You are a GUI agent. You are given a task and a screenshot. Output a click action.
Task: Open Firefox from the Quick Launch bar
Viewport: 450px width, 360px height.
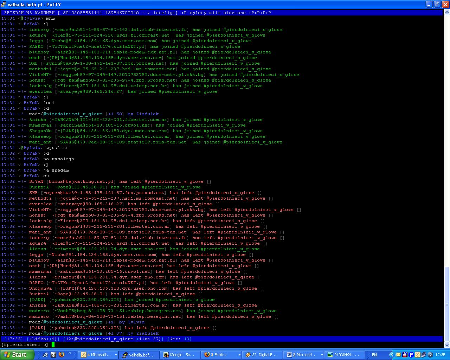pos(62,355)
